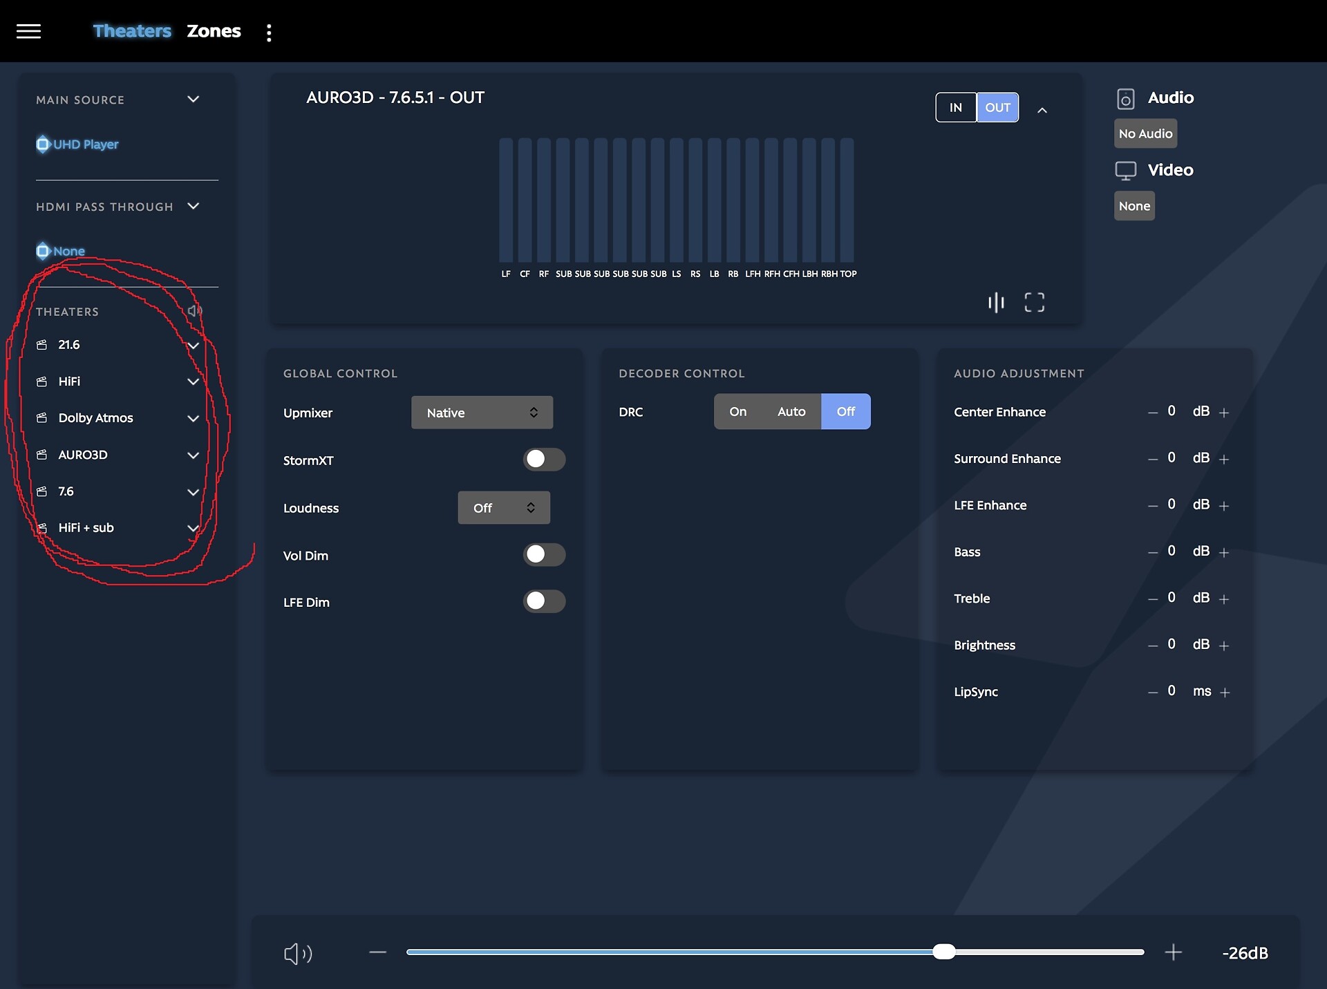Toggle the StormXT switch

(544, 460)
